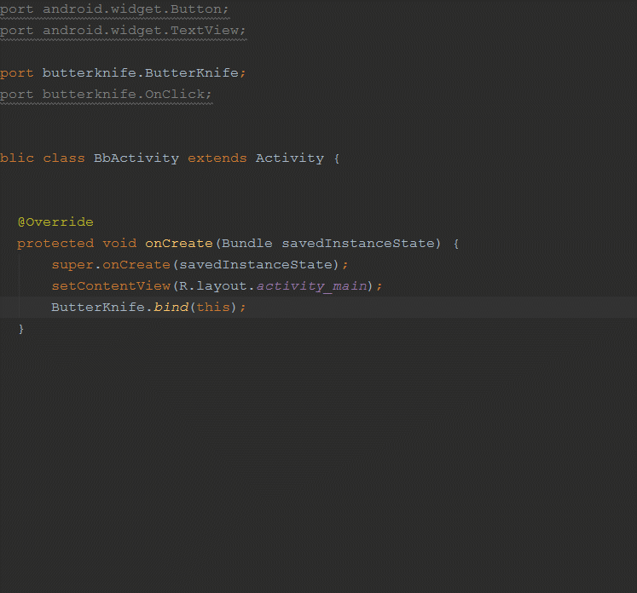Click the 'protected' keyword
This screenshot has width=637, height=593.
tap(55, 244)
